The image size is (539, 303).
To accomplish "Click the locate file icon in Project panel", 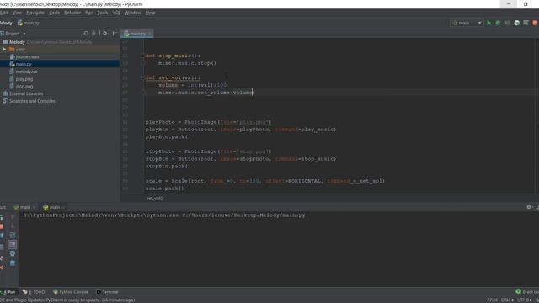I will 86,34.
